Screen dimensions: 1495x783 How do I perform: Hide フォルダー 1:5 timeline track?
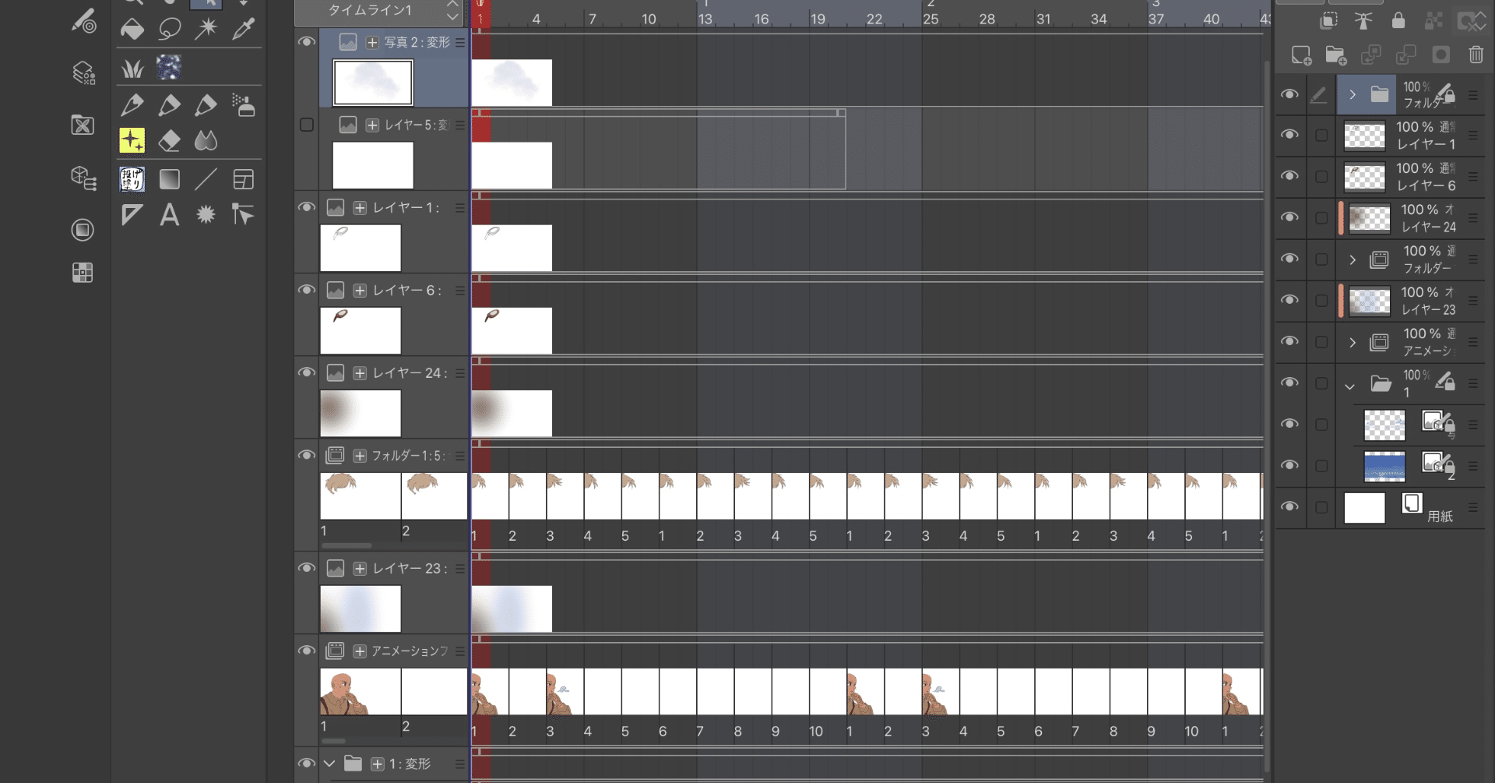[307, 455]
